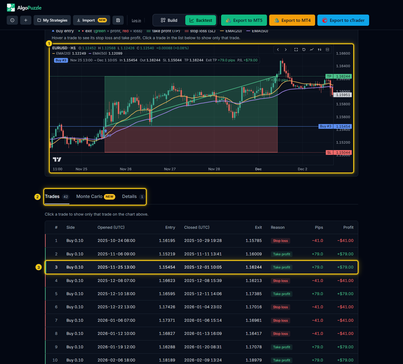This screenshot has width=403, height=364.
Task: Switch to Build mode
Action: 169,20
